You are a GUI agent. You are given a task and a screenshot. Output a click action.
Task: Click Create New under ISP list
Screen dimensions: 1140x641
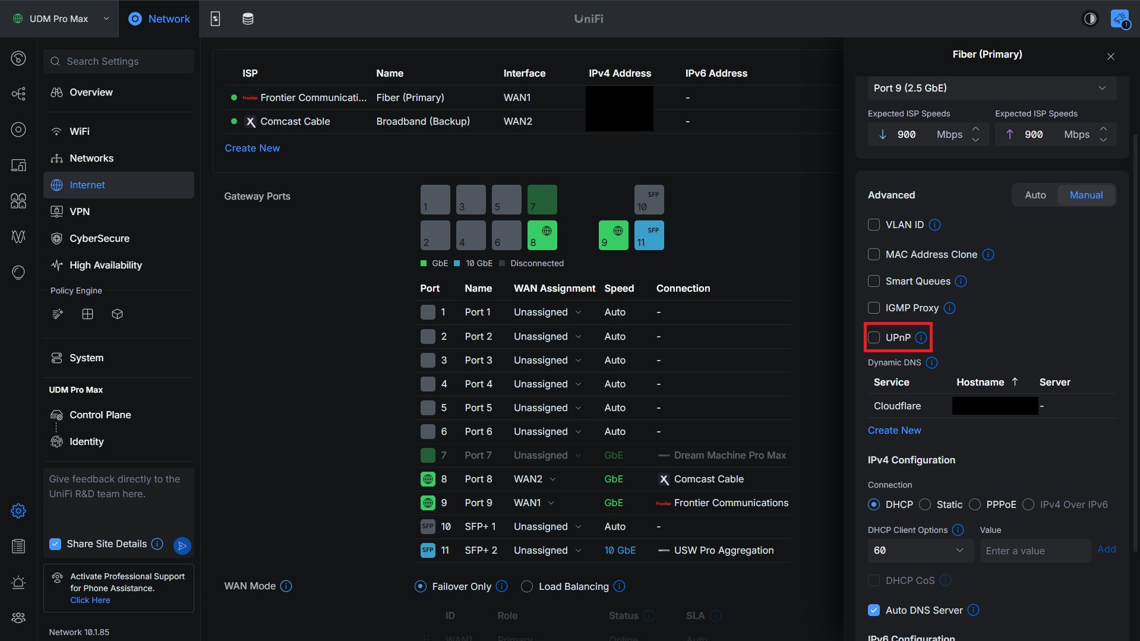[x=252, y=148]
